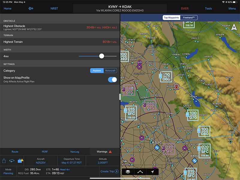The height and width of the screenshot is (180, 240).
Task: Tap the red warning triangle beside Warnings
Action: pyautogui.click(x=110, y=152)
